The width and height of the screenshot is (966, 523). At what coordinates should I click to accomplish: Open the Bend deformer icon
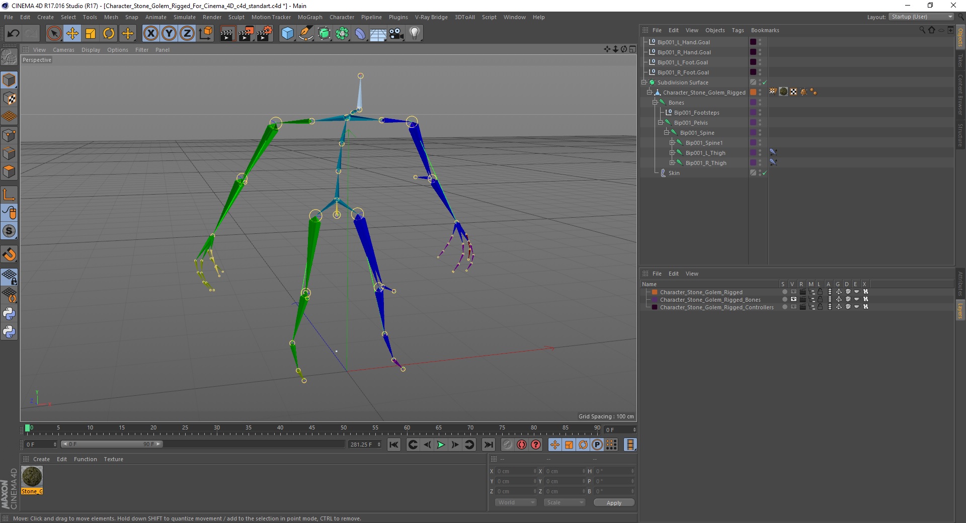click(x=361, y=34)
